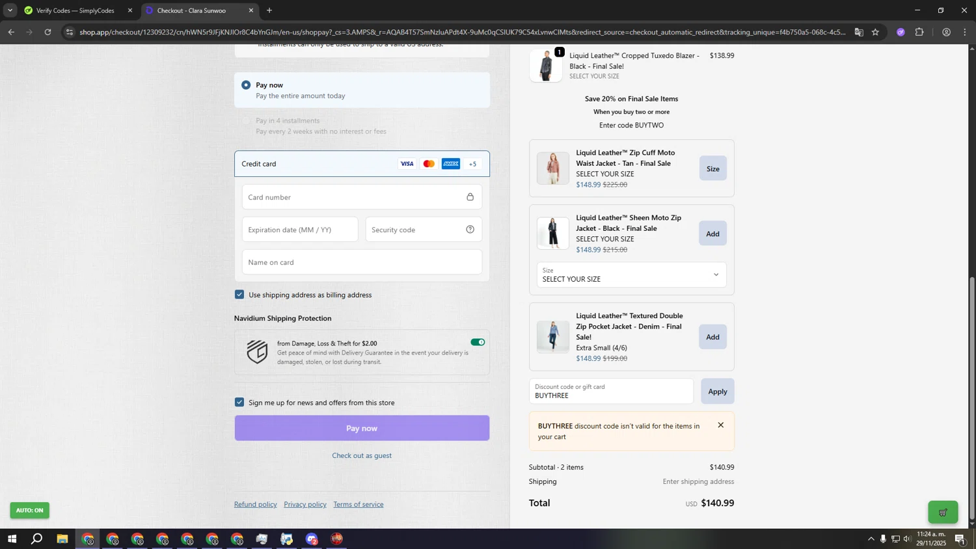Click the Mastercard icon
This screenshot has width=976, height=549.
click(429, 164)
